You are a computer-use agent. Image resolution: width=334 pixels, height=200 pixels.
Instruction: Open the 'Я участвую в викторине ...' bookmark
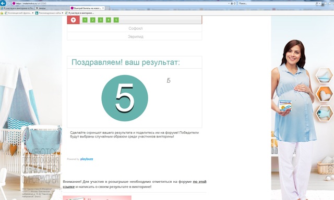pos(80,13)
